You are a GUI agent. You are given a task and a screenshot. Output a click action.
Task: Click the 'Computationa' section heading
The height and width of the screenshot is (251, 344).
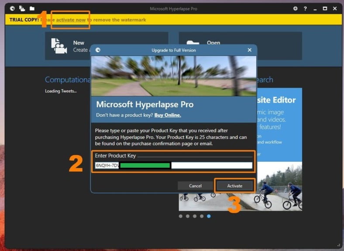pos(68,79)
